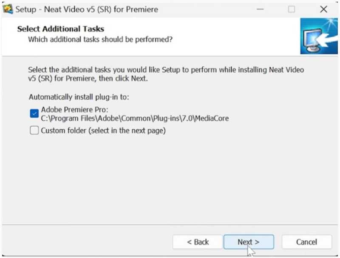
Task: Click the X to close the setup window
Action: click(323, 8)
